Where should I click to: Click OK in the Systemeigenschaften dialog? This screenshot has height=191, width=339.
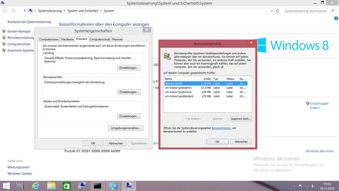pyautogui.click(x=93, y=143)
